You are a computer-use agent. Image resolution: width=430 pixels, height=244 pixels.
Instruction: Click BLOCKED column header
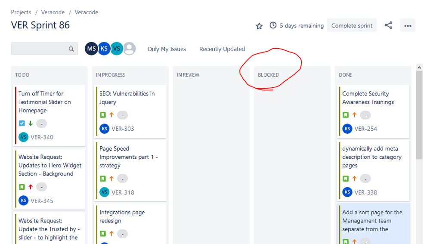[x=268, y=75]
